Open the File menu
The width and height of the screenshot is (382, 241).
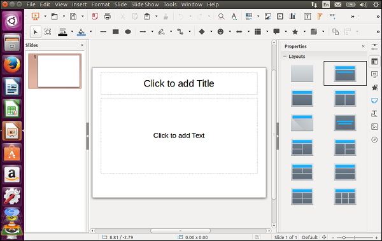[31, 4]
